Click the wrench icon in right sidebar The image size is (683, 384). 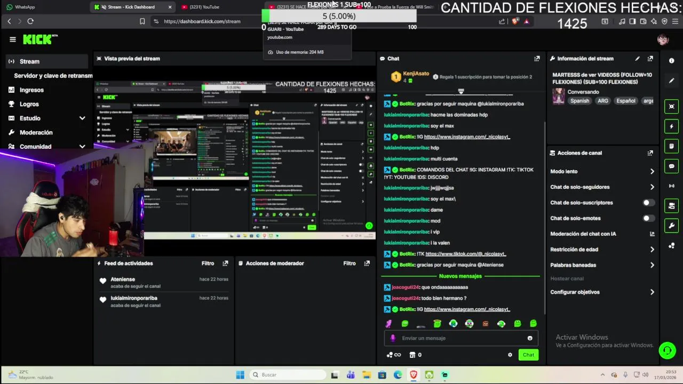point(671,226)
